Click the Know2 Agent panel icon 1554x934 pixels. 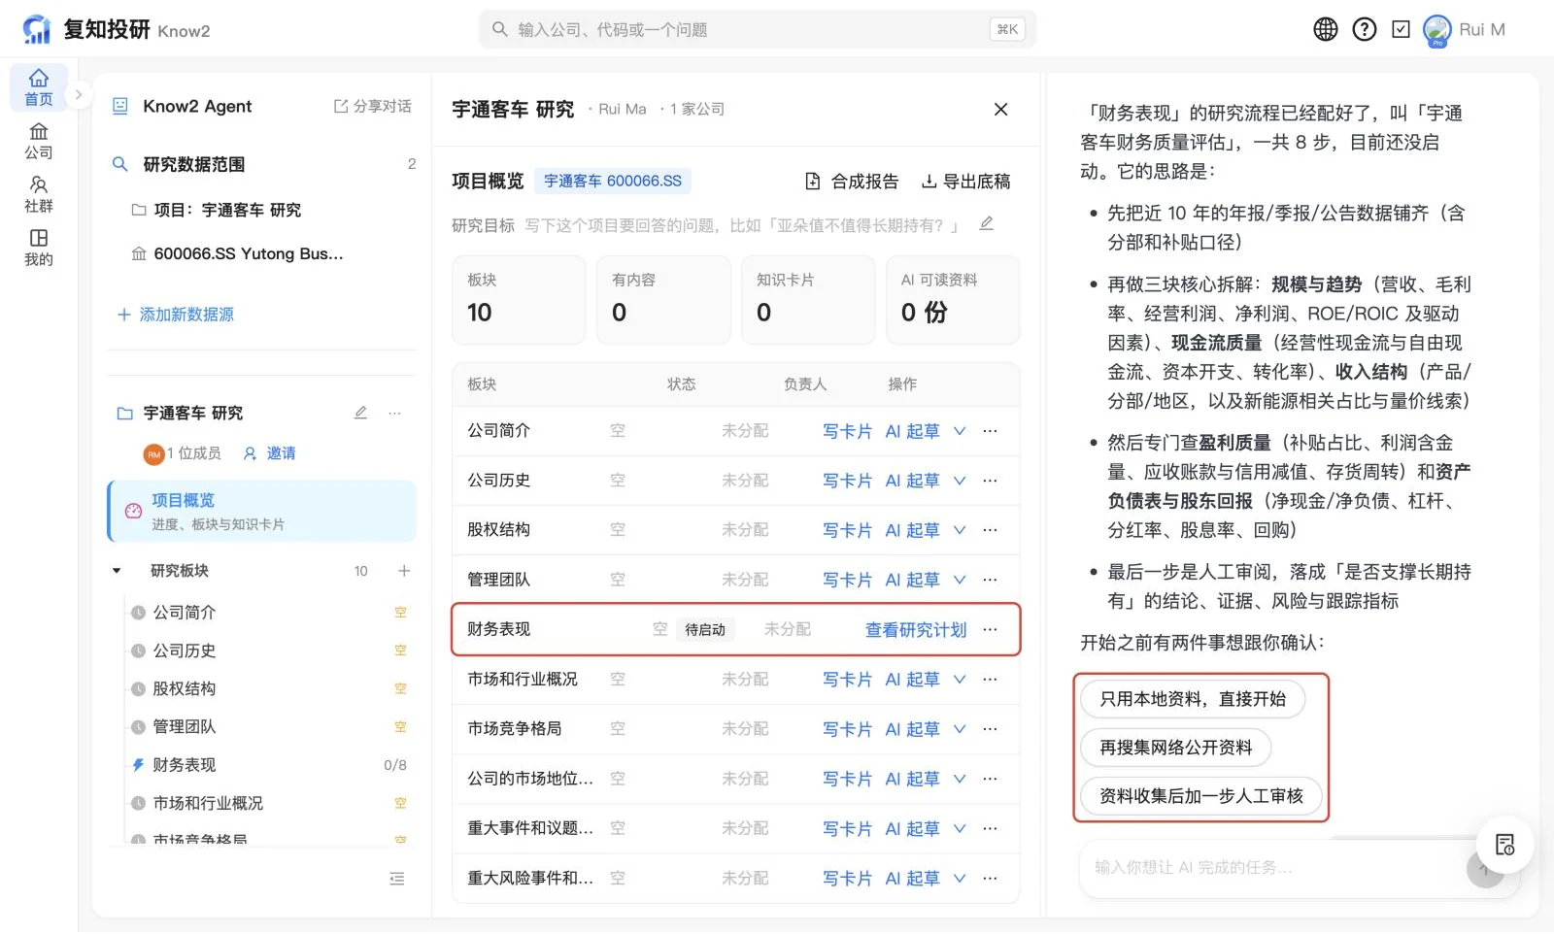(x=120, y=106)
